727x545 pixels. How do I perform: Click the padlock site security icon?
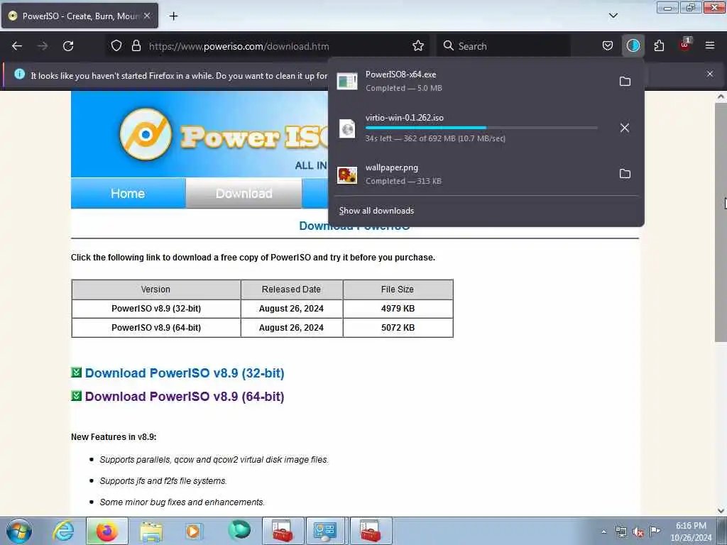[x=136, y=46]
